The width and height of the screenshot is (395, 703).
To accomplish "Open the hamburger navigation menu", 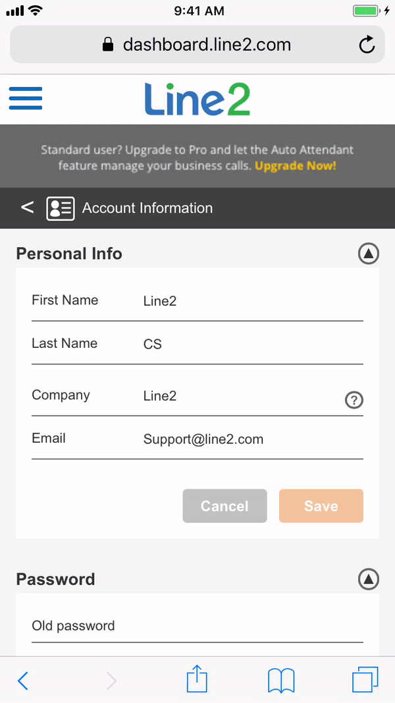I will [26, 99].
